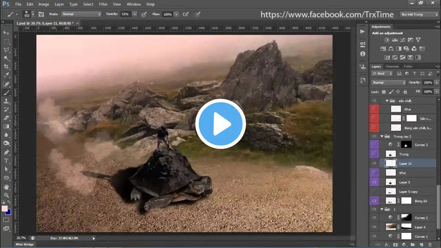Select the Type tool
441x248 pixels.
tap(7, 161)
